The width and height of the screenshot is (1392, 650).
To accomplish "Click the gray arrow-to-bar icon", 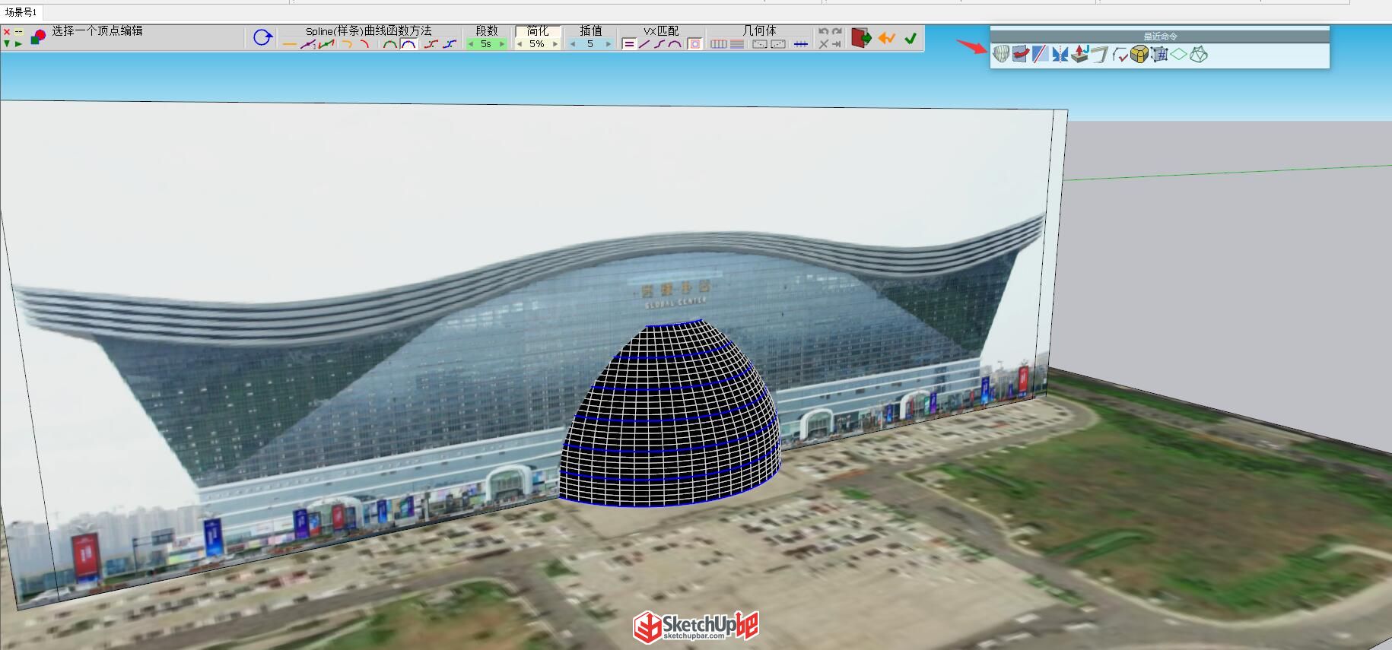I will coord(837,44).
